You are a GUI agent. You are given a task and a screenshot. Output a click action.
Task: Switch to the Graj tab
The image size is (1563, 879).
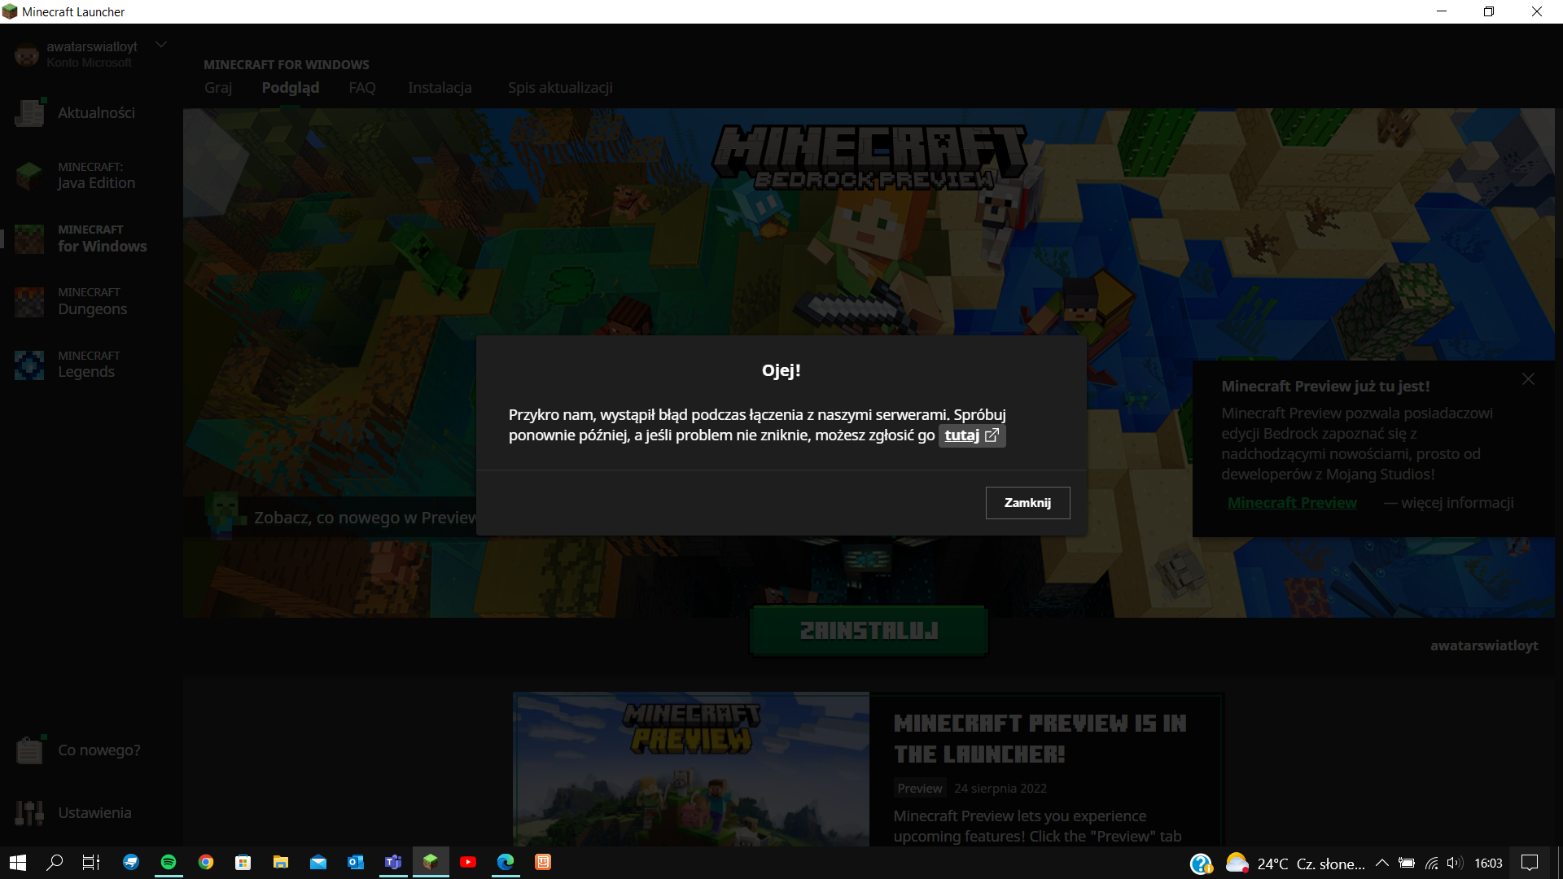pos(217,88)
